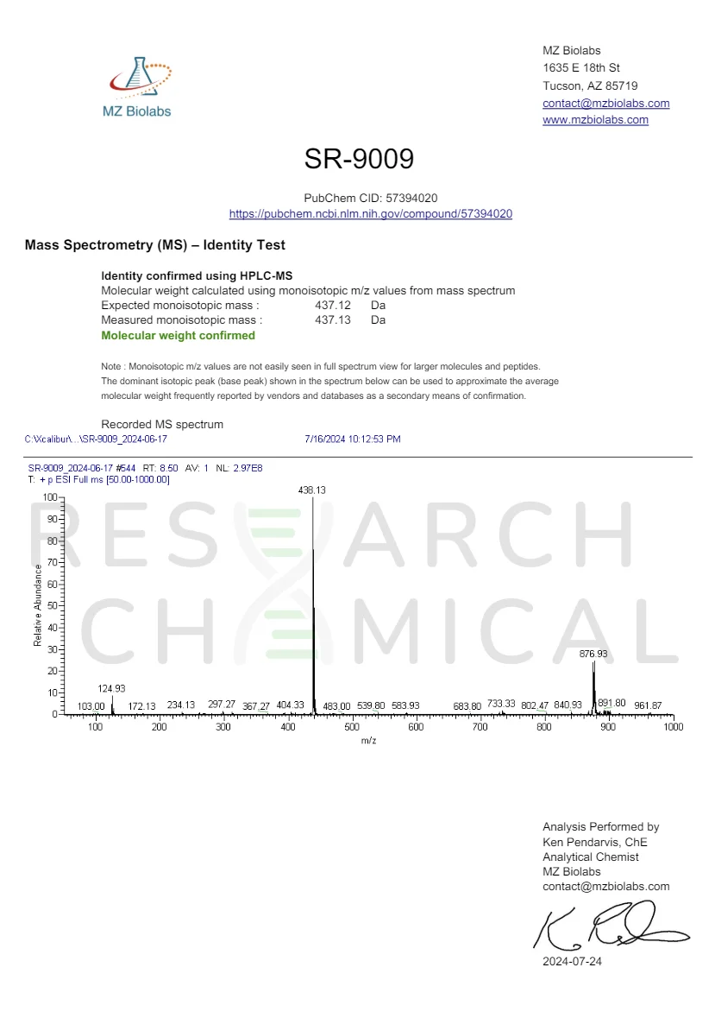Click the name Ken Pendarvis, ChE
Viewport: 715px width, 1018px height.
click(x=594, y=842)
